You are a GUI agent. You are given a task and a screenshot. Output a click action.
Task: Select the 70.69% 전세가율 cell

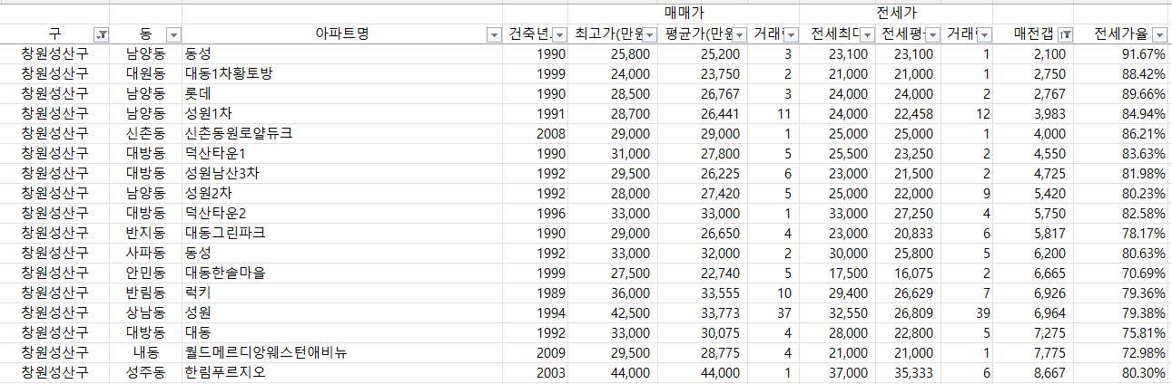click(1122, 273)
